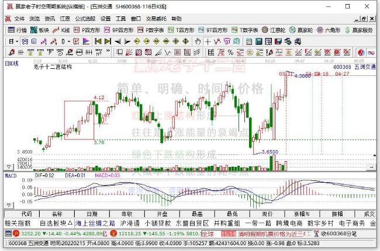Open the 工具 menu
380x251 pixels.
tap(120, 19)
